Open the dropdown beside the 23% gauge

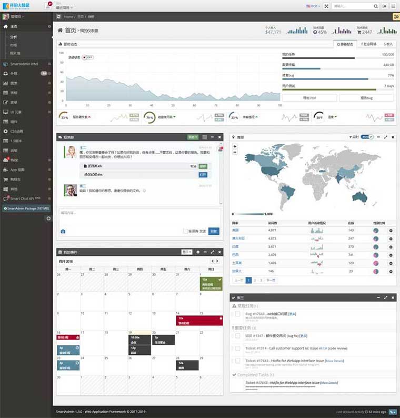tap(250, 117)
